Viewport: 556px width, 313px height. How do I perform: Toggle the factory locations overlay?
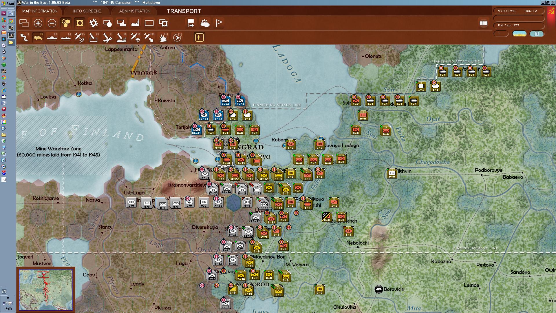click(x=135, y=23)
